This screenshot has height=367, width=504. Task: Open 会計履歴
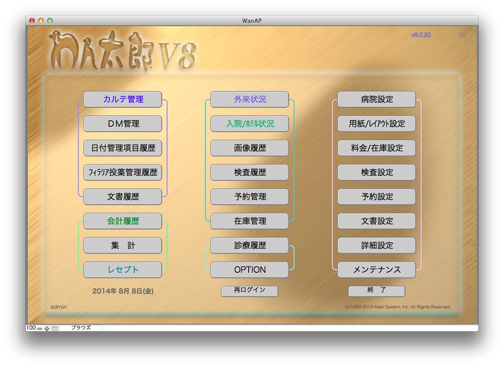122,221
